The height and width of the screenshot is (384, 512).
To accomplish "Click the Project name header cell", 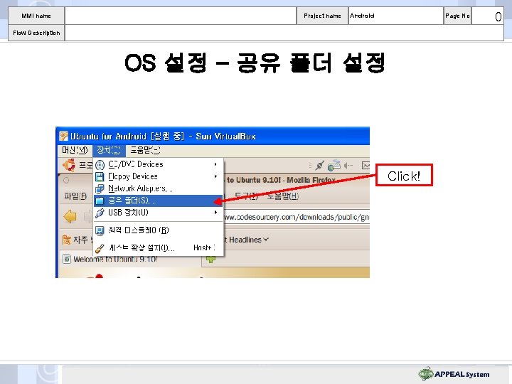I will coord(322,16).
